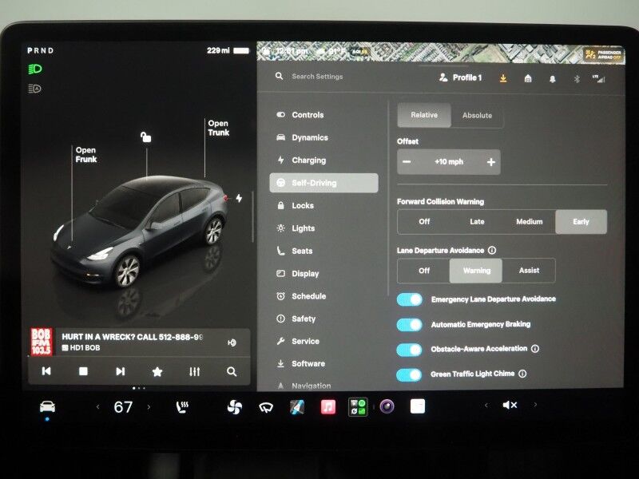Tap Open Trunk label
Viewport: 639px width, 479px height.
[218, 128]
